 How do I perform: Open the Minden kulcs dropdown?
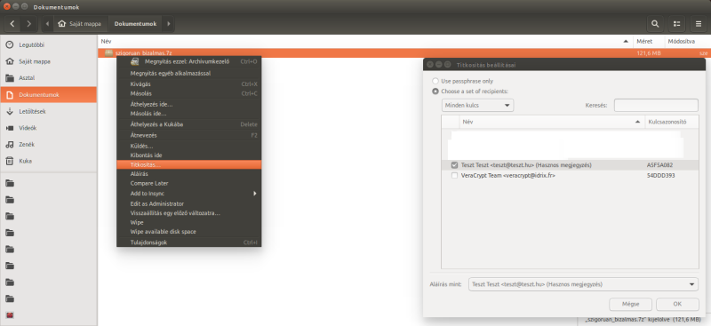[x=477, y=105]
